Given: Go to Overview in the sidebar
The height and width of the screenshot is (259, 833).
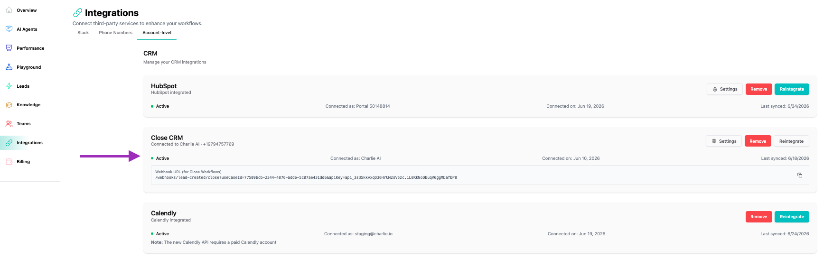Looking at the screenshot, I should tap(27, 10).
